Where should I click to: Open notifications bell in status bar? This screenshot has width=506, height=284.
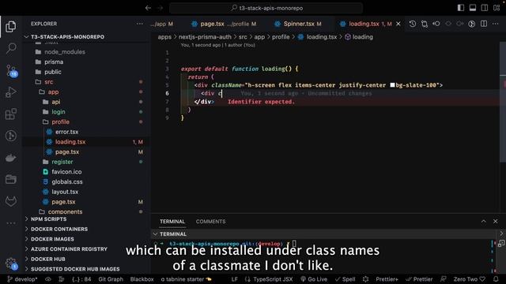coord(496,279)
